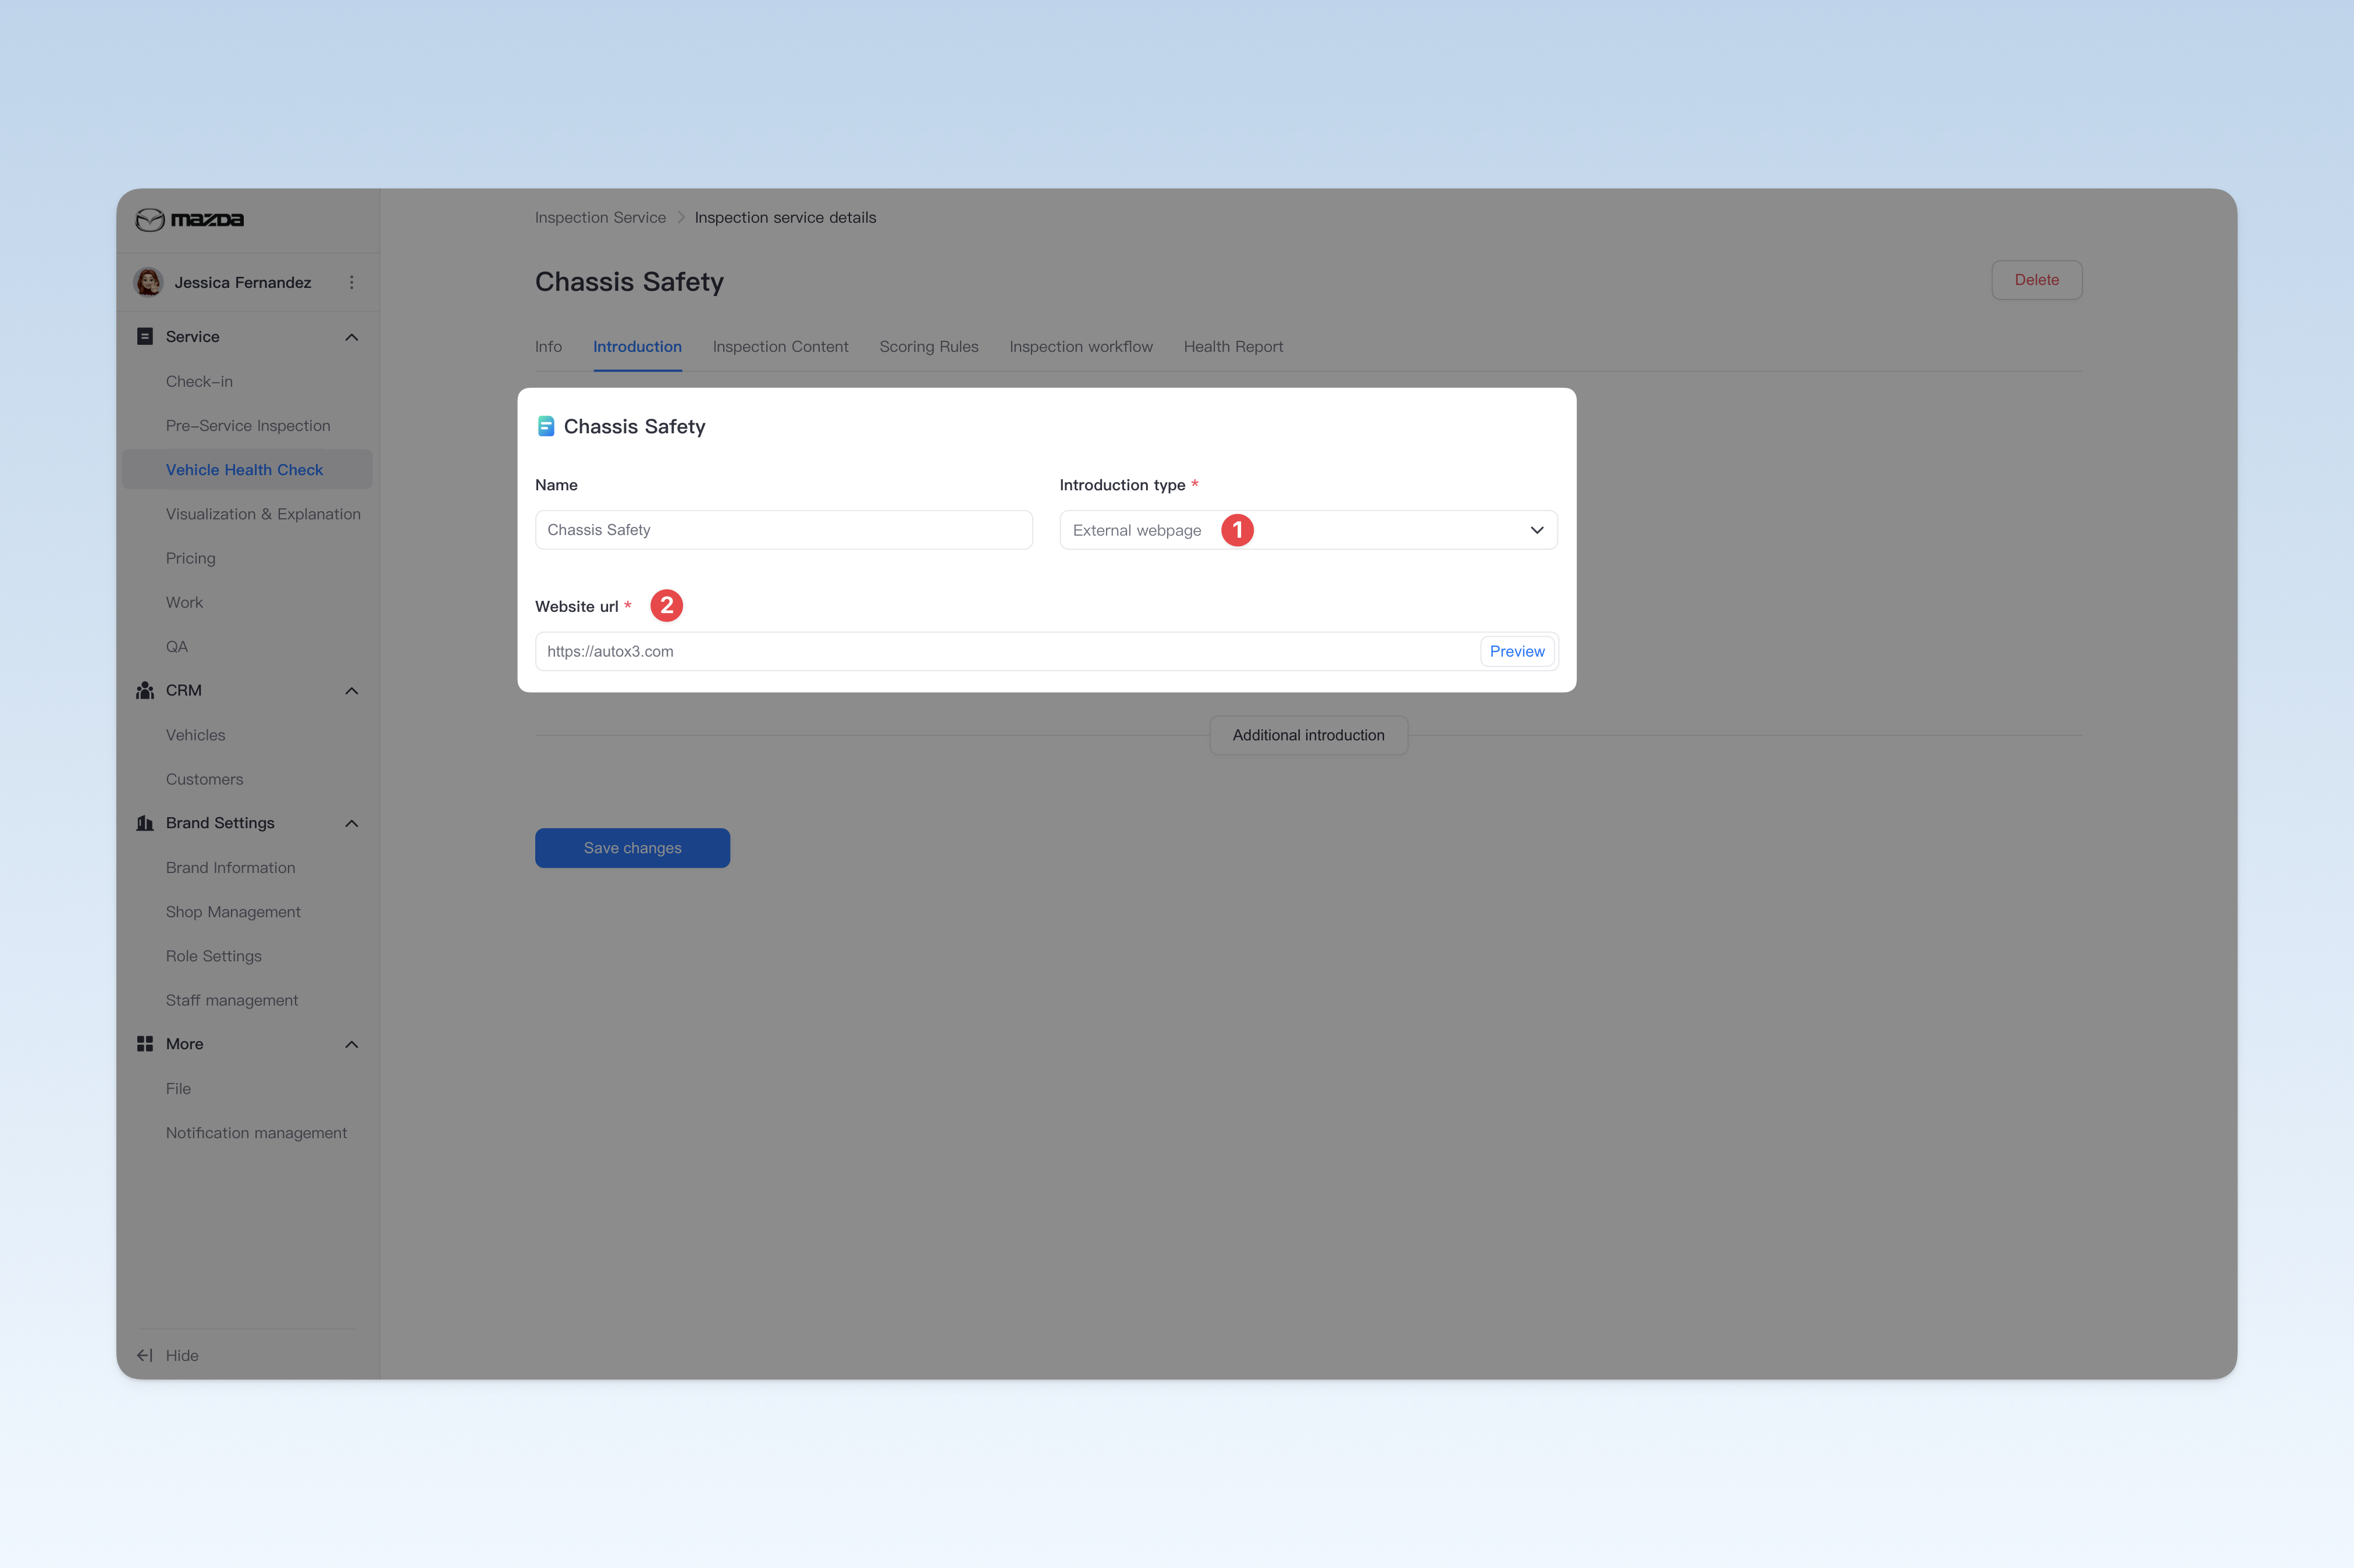Click the Hide sidebar arrow icon
Image resolution: width=2354 pixels, height=1568 pixels.
point(145,1355)
